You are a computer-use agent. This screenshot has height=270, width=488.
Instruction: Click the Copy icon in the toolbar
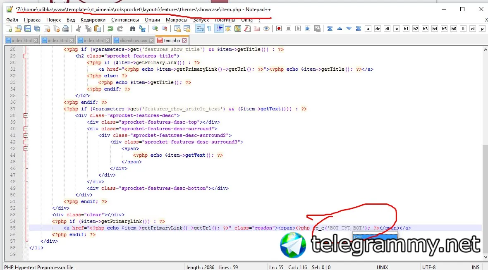(x=88, y=29)
